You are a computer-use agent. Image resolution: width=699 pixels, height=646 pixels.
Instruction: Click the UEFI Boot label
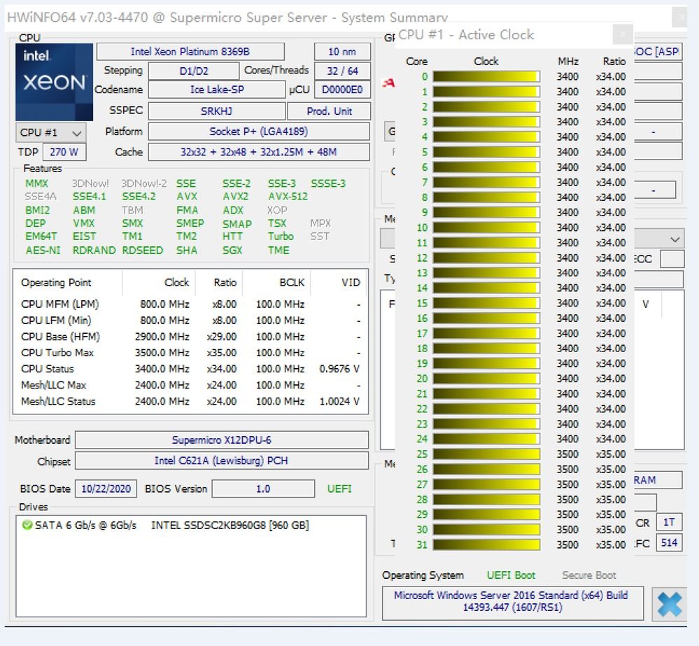[x=511, y=575]
